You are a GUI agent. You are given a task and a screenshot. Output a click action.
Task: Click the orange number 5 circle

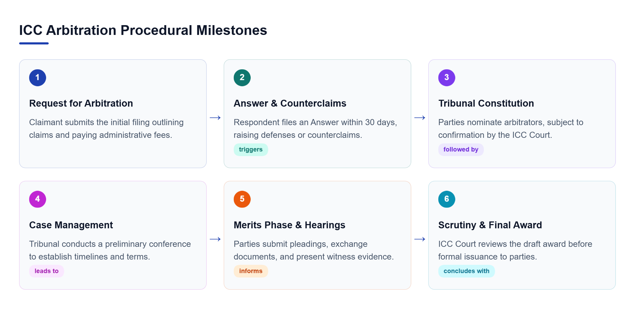[x=242, y=199]
